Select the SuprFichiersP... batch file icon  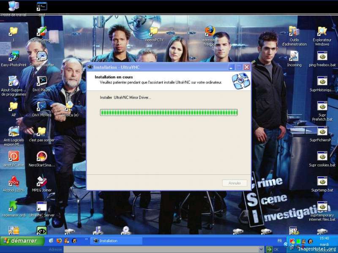tap(322, 132)
